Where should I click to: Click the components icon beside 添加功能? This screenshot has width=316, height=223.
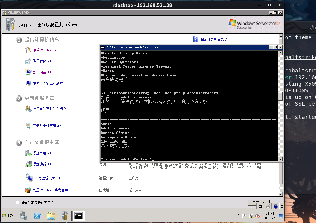point(28,164)
